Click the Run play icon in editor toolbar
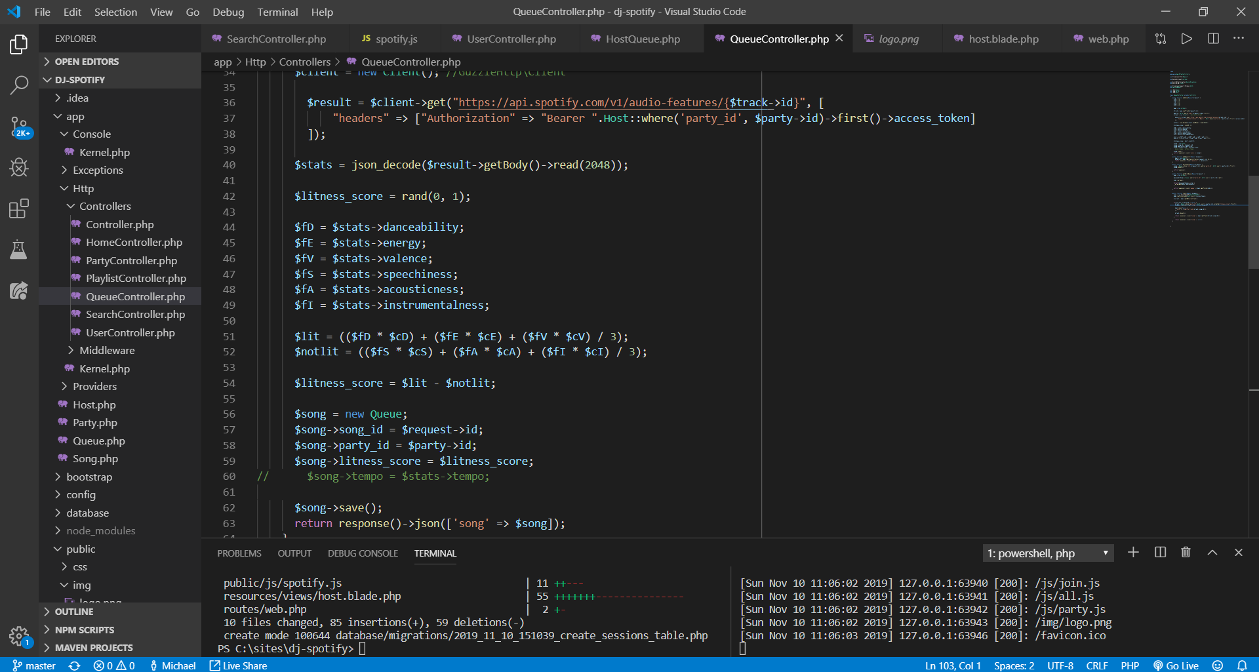This screenshot has width=1259, height=672. [1186, 39]
